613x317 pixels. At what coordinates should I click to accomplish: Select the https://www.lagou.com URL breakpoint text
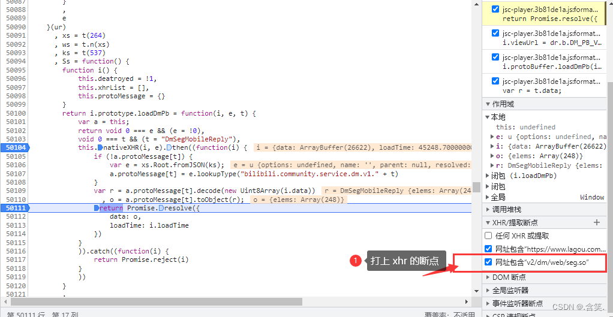(x=551, y=249)
